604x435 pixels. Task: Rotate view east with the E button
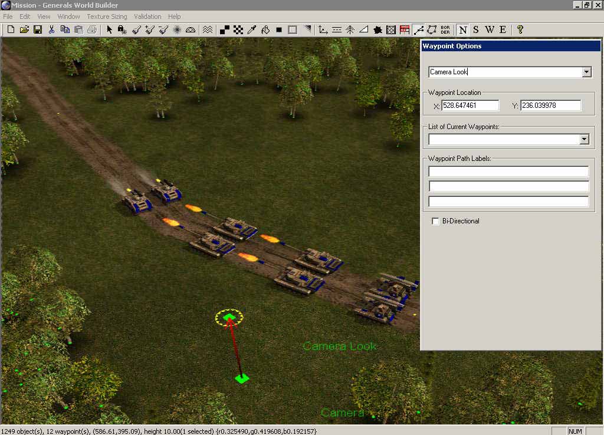503,29
